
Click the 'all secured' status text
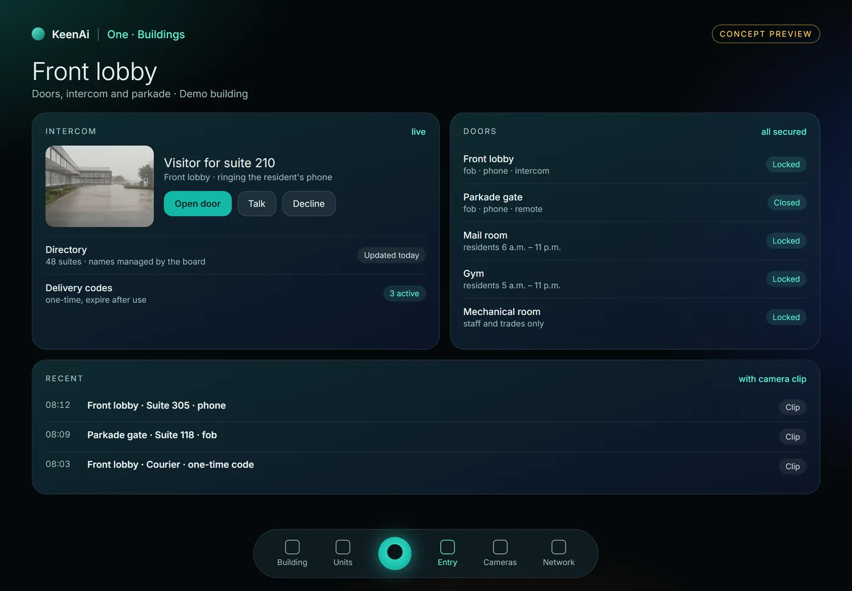coord(783,132)
